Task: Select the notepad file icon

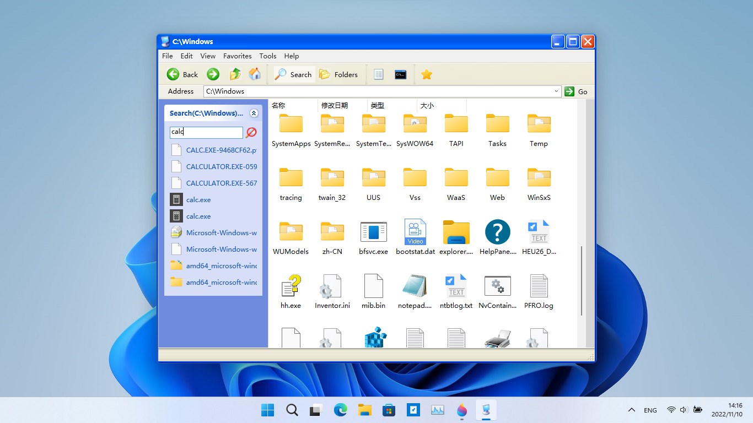Action: pos(415,287)
